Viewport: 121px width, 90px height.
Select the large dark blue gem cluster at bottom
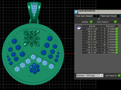point(35,68)
